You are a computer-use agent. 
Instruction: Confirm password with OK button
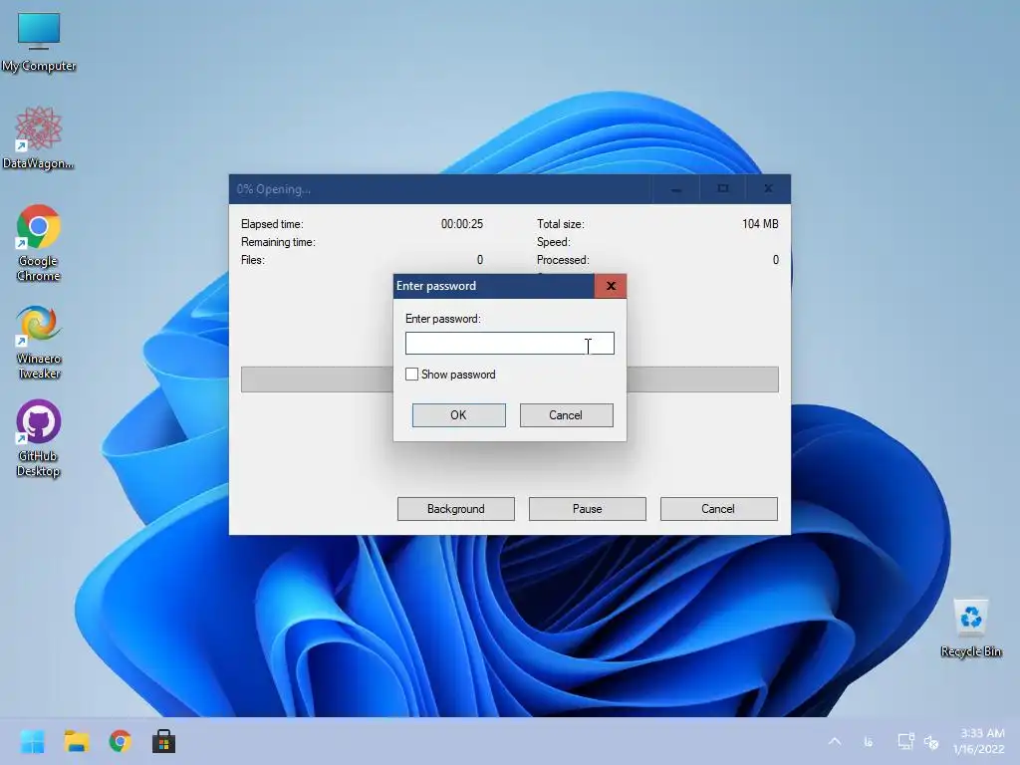(x=458, y=415)
